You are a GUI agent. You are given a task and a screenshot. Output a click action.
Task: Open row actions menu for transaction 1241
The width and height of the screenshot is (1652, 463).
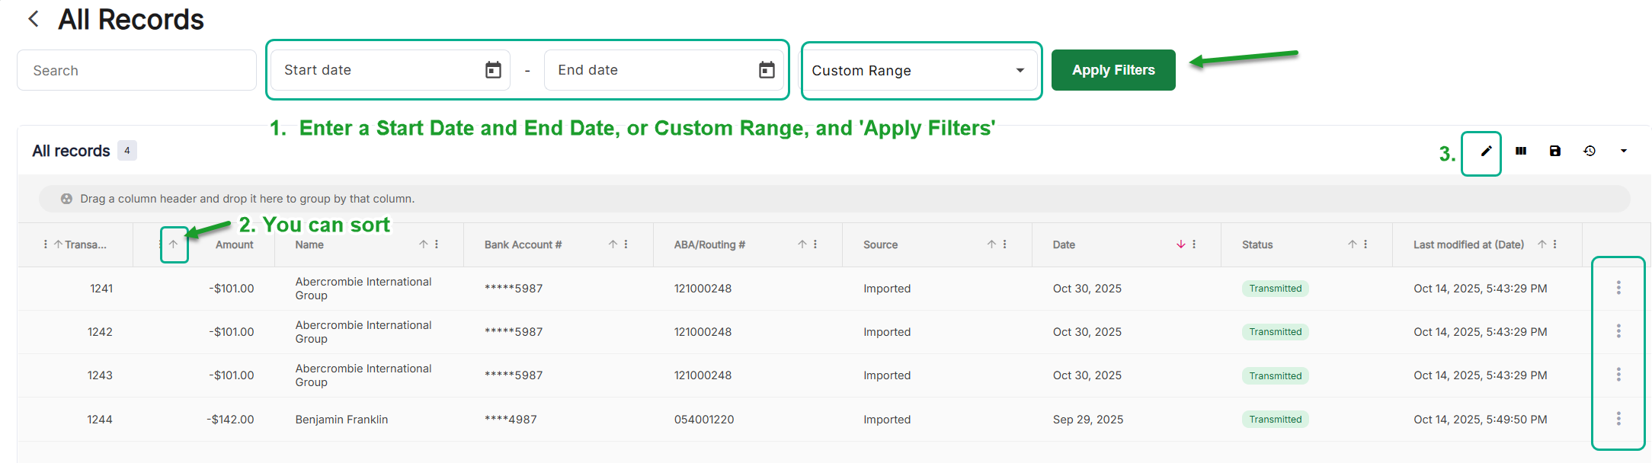click(x=1618, y=288)
